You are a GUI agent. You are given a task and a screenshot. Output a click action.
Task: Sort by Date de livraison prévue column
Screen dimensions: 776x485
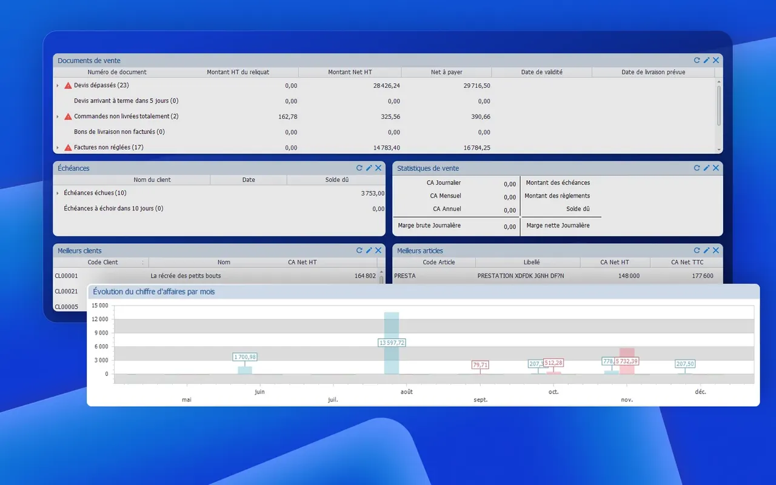[654, 72]
